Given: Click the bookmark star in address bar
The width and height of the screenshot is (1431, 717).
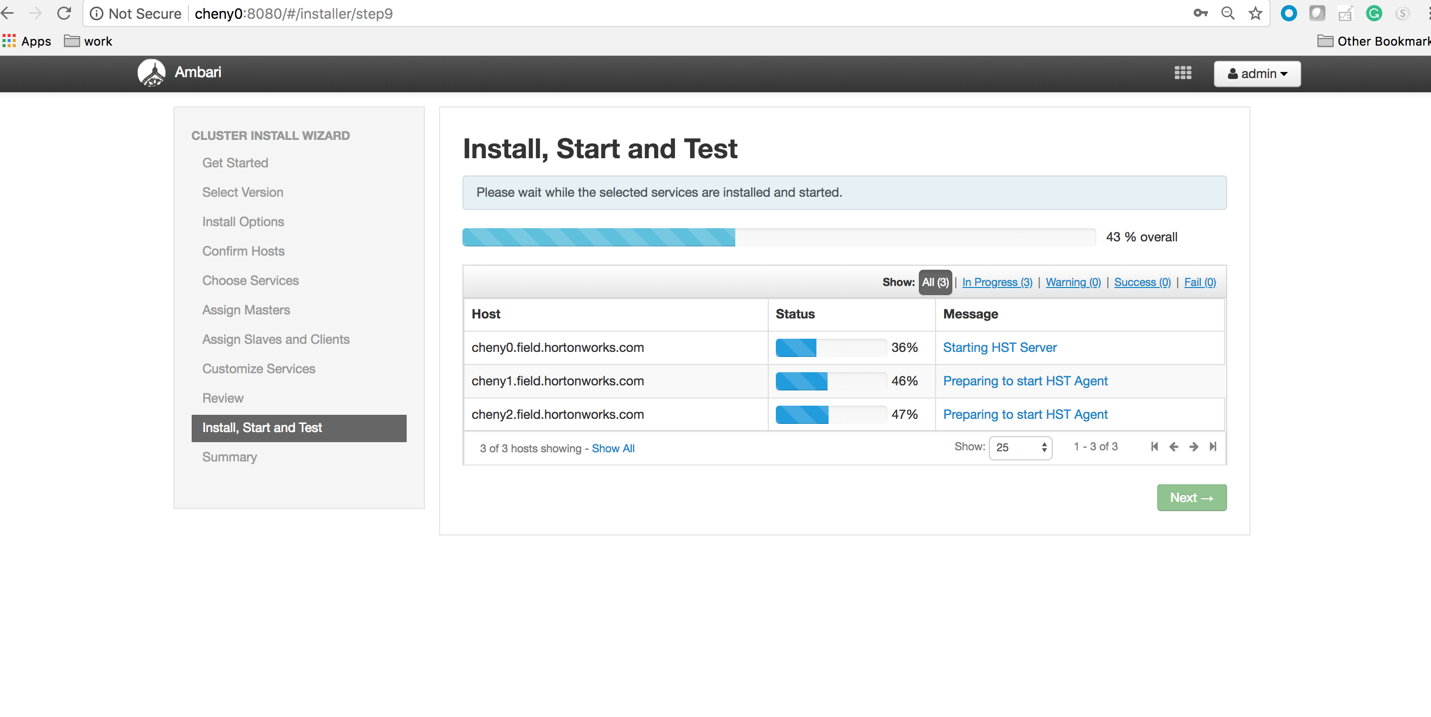Looking at the screenshot, I should pos(1255,13).
